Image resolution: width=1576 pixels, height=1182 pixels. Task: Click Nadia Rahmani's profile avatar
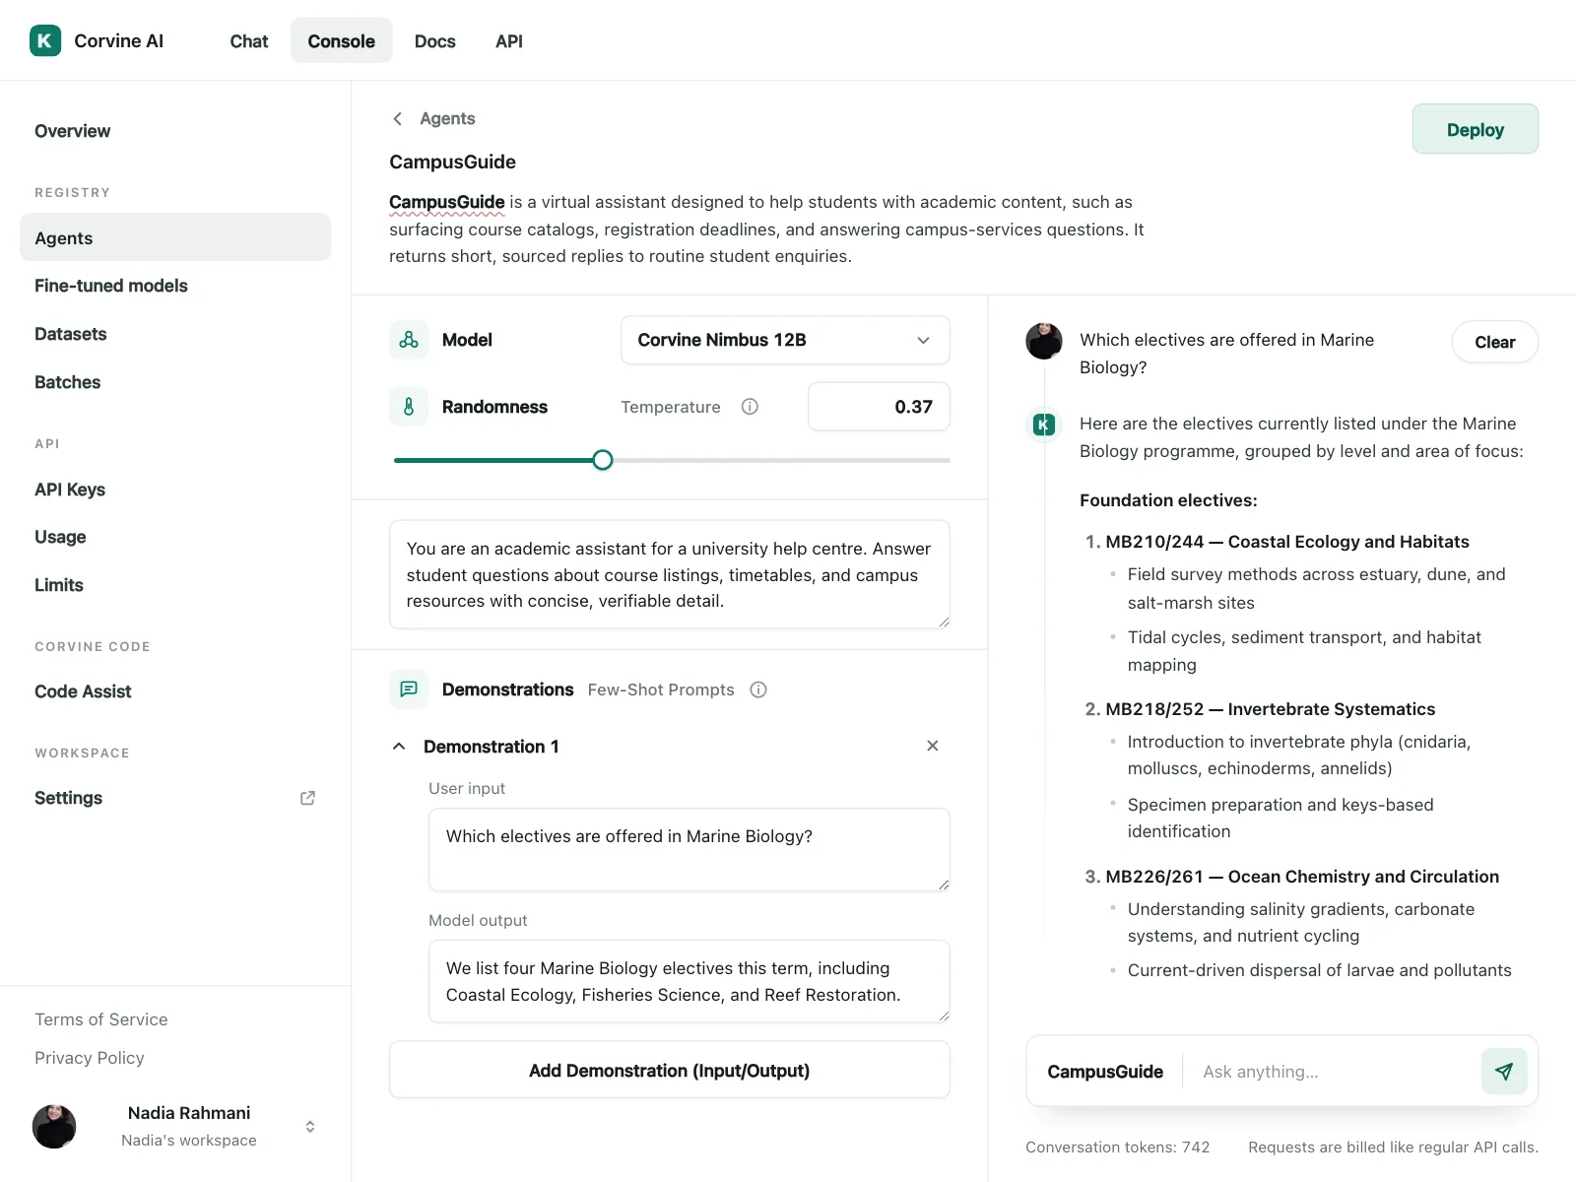(54, 1126)
